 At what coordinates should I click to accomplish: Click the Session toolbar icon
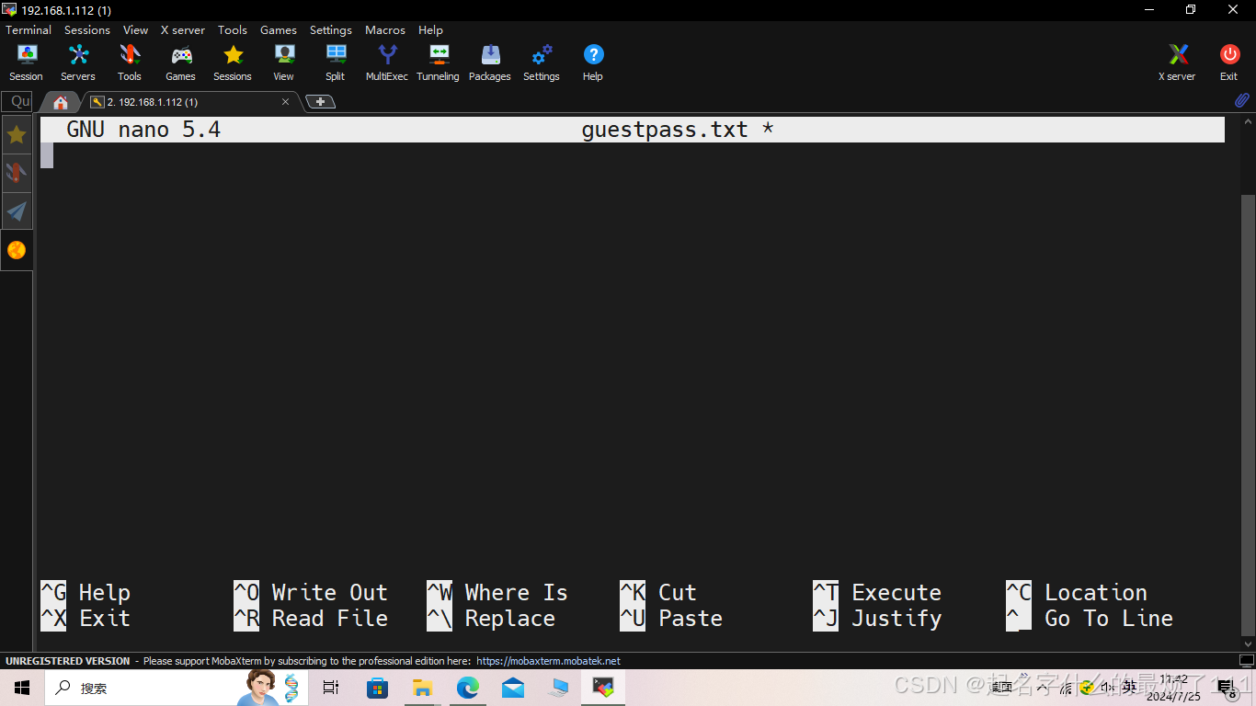26,63
